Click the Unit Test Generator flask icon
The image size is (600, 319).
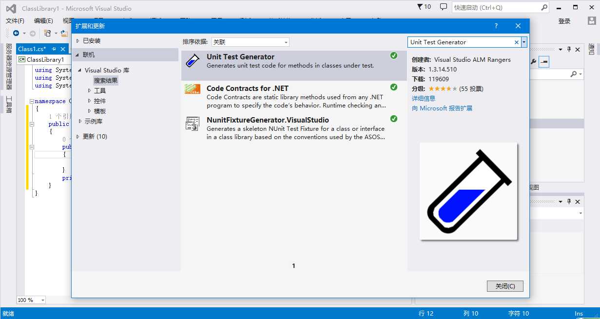tap(193, 61)
